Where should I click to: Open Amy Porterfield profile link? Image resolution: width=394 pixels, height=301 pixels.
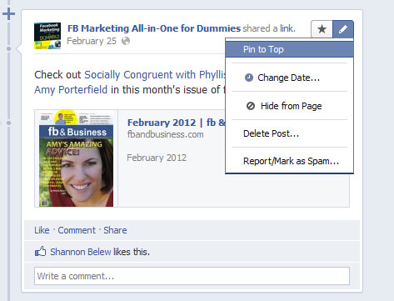tap(71, 90)
